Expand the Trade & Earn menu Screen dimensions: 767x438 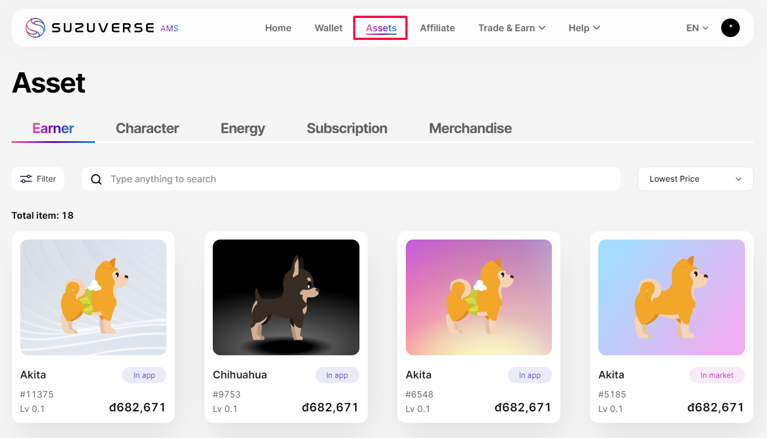tap(511, 27)
